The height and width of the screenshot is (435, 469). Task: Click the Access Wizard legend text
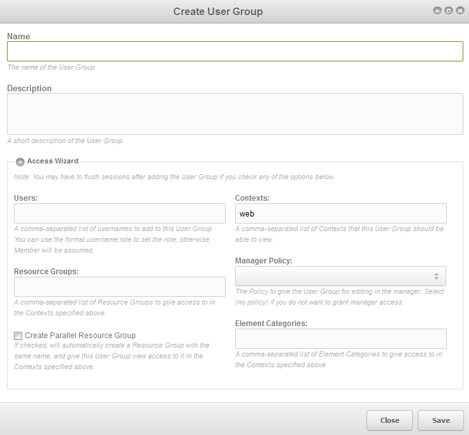52,161
